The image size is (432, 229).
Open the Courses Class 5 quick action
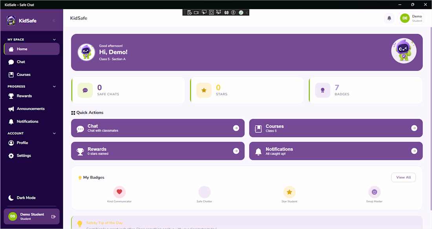tap(336, 128)
